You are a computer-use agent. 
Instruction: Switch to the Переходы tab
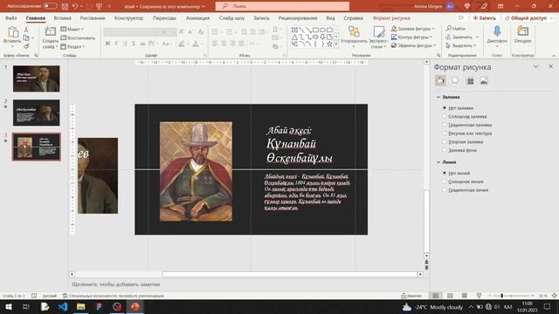pyautogui.click(x=164, y=17)
